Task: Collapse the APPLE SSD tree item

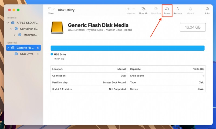Action: click(8, 23)
